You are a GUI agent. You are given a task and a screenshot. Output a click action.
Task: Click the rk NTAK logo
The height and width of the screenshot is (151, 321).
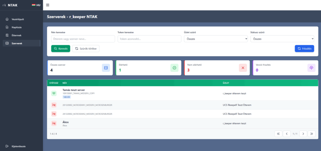point(10,5)
